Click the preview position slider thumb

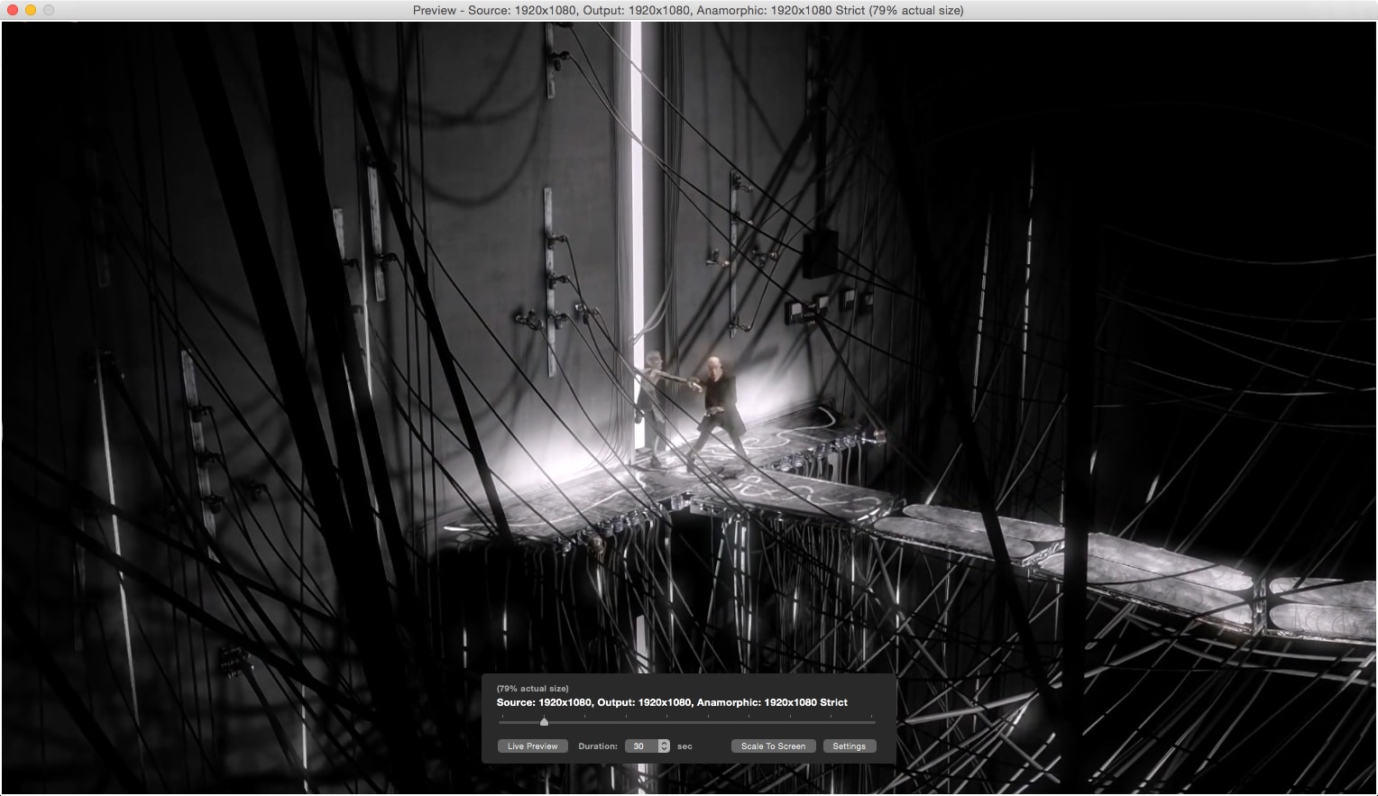pos(544,721)
